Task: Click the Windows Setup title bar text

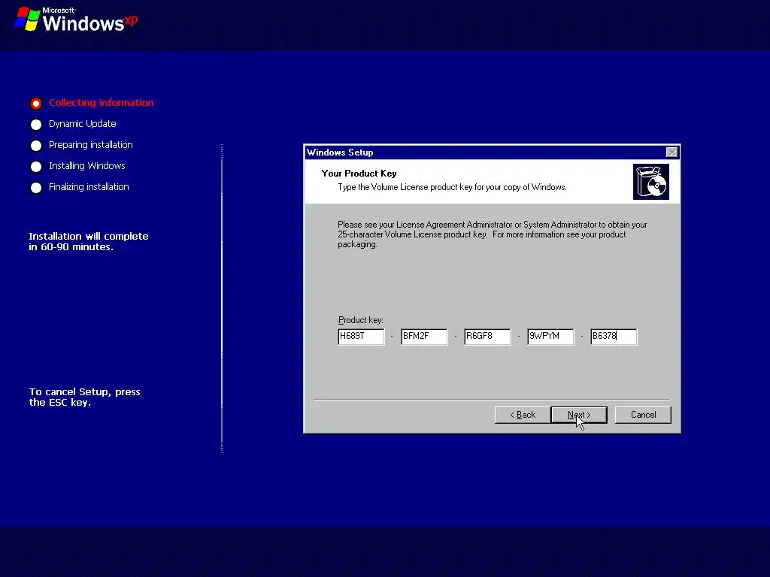Action: click(x=340, y=152)
